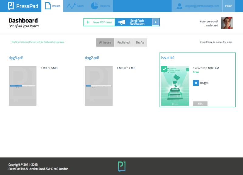Click the personal assistant photo
243x175 pixels.
click(227, 23)
